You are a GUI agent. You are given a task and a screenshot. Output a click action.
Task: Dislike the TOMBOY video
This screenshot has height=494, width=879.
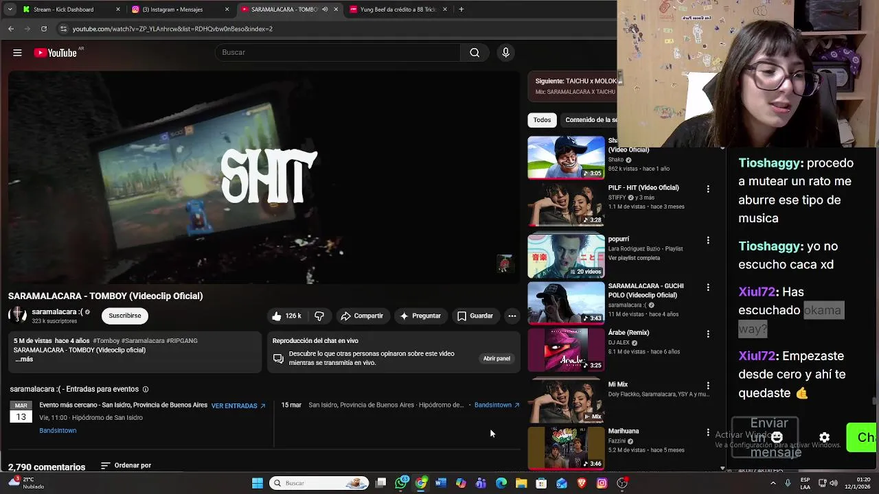pos(319,316)
